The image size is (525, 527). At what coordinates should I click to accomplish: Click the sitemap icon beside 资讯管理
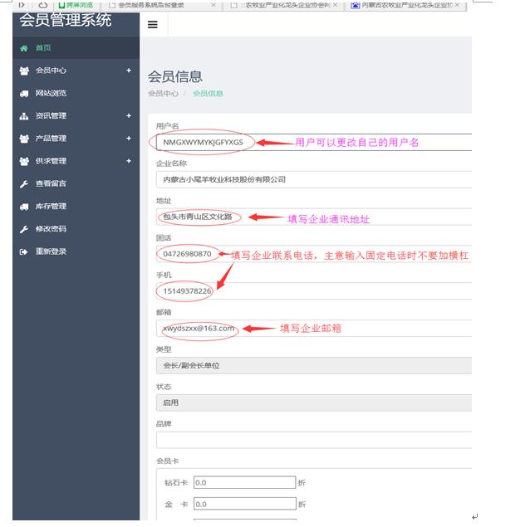click(x=23, y=116)
